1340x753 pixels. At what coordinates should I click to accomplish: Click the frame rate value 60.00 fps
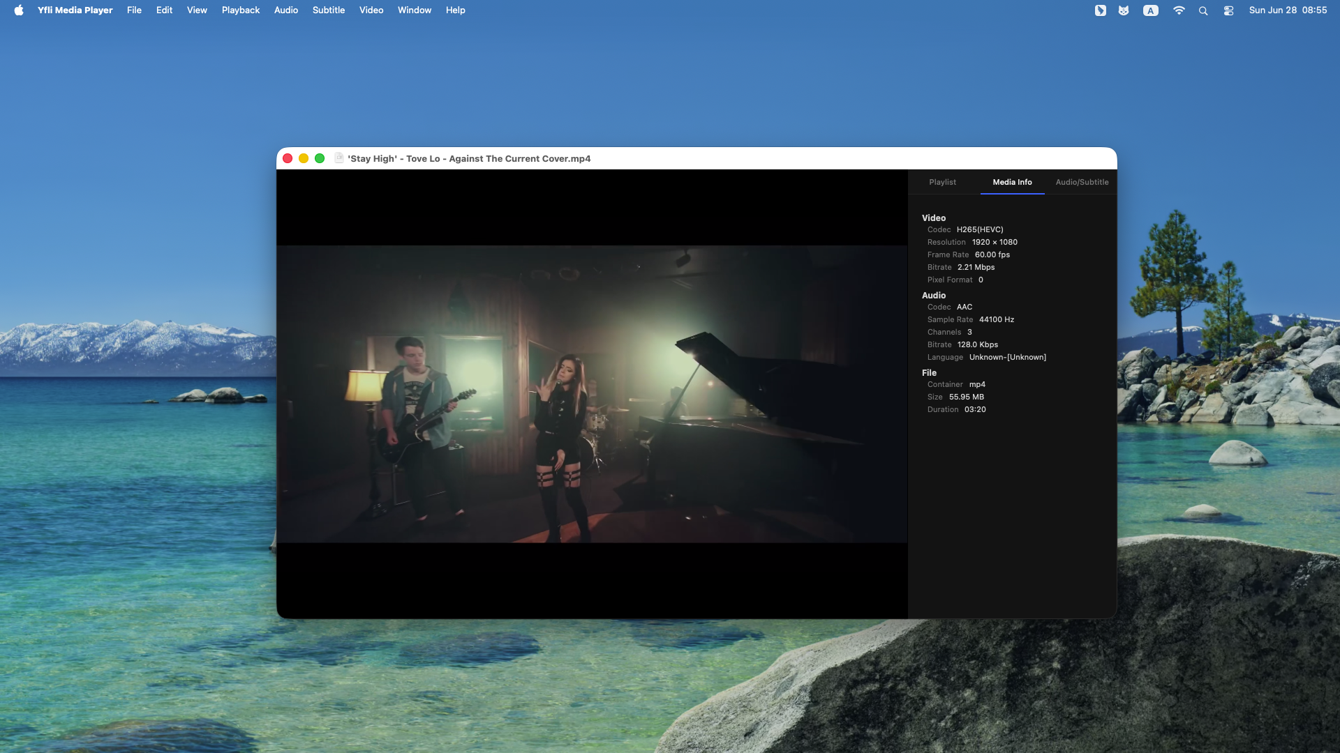point(992,254)
